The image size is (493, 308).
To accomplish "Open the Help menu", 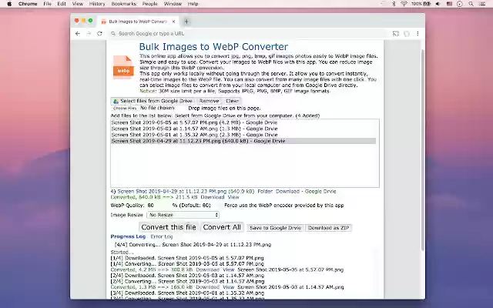I will (x=193, y=4).
